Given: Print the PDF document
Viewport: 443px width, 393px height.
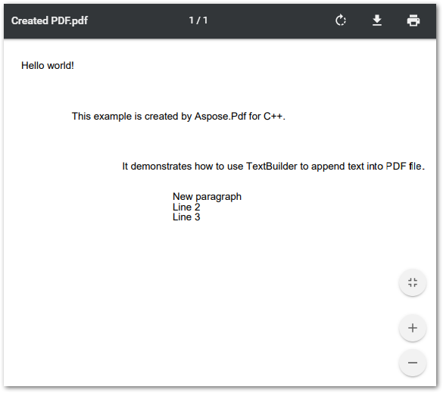Looking at the screenshot, I should pyautogui.click(x=413, y=20).
